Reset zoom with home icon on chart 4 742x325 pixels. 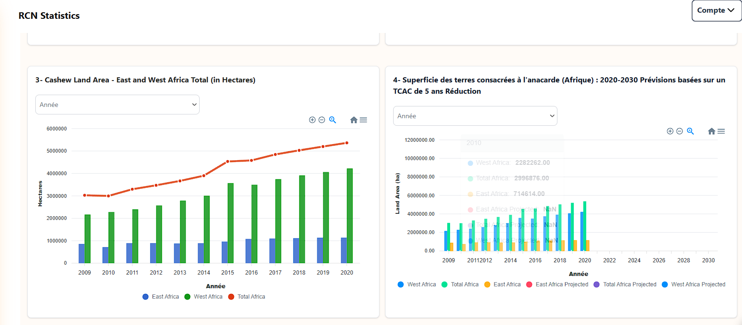click(711, 131)
